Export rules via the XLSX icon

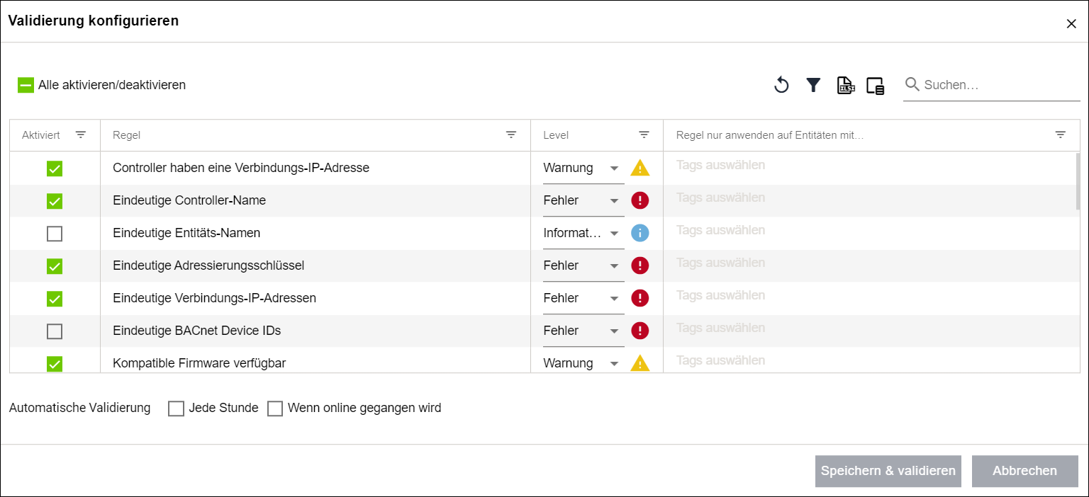845,86
